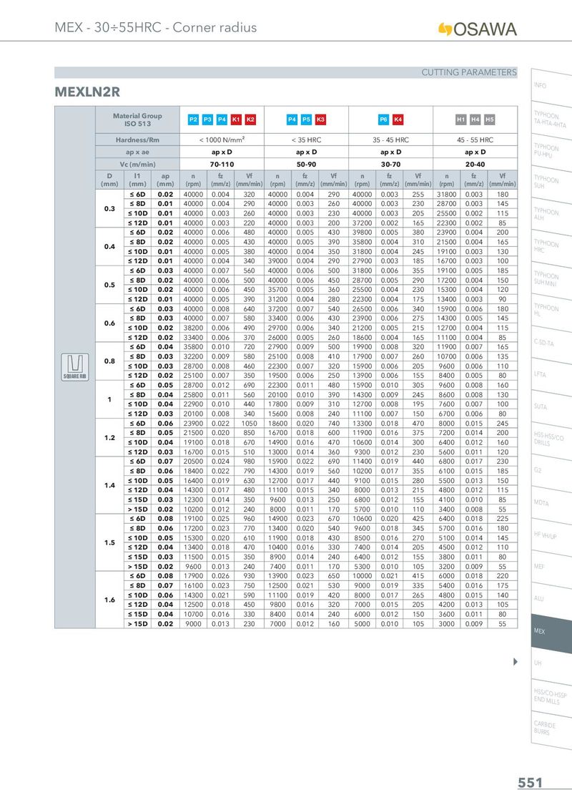Open the TYPHOON TA-HTA-4HTA side tab

click(x=551, y=119)
